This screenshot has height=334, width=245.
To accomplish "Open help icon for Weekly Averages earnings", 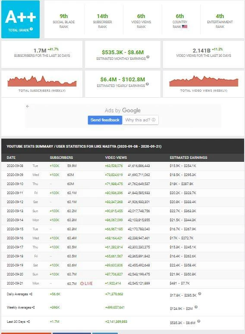I will (196, 307).
